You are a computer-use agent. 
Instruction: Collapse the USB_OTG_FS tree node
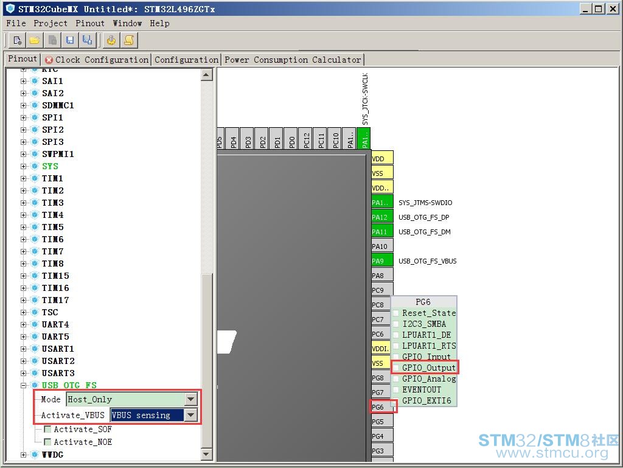pyautogui.click(x=24, y=385)
